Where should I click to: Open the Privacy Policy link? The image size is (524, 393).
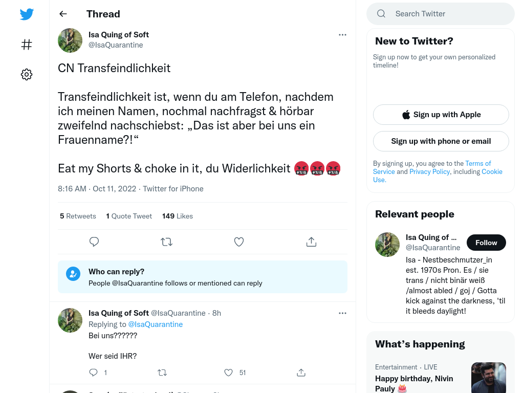[429, 171]
